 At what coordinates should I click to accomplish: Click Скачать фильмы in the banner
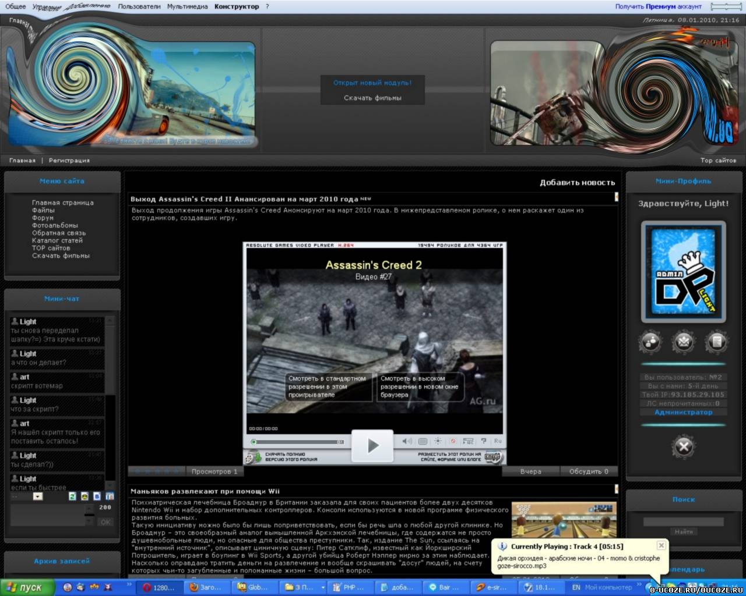click(x=372, y=98)
